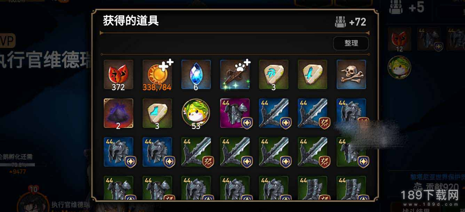This screenshot has height=212, width=465.
Task: Click the backpack +72 inventory counter
Action: 350,22
